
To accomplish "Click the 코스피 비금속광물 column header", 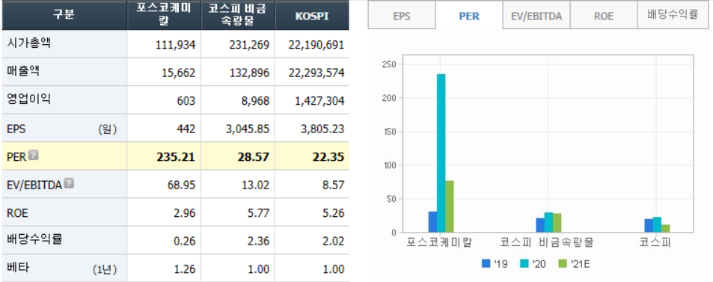I will 238,15.
